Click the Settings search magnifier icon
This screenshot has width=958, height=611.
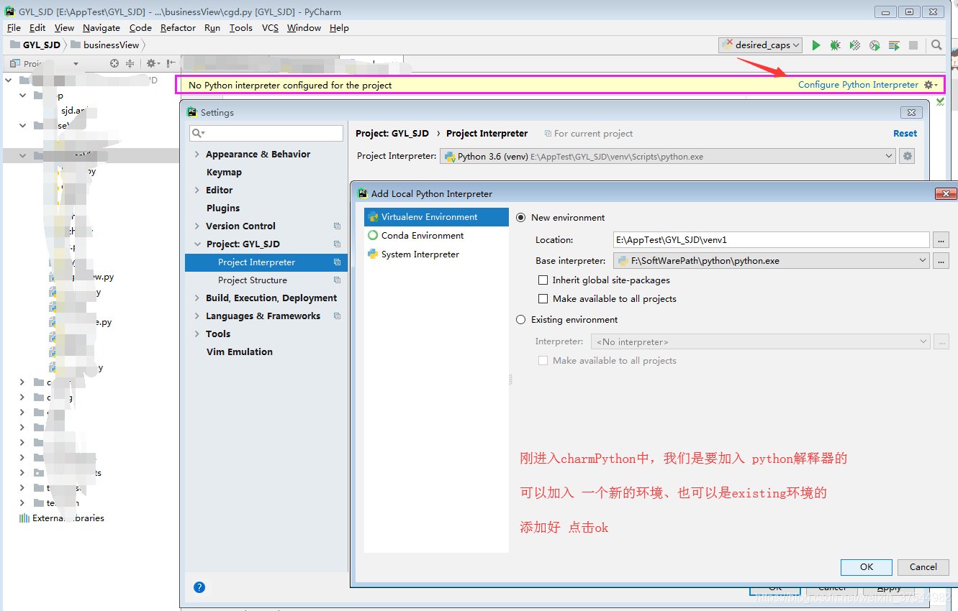coord(198,134)
